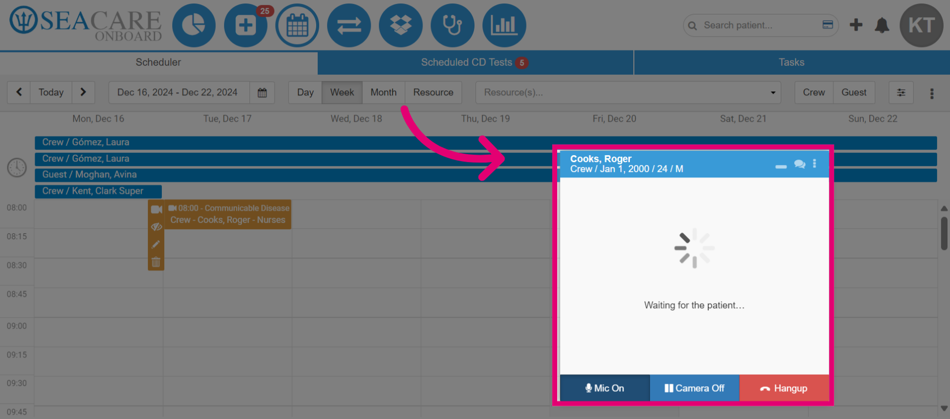Click the SeaCare Onboard logo
950x419 pixels.
[86, 24]
